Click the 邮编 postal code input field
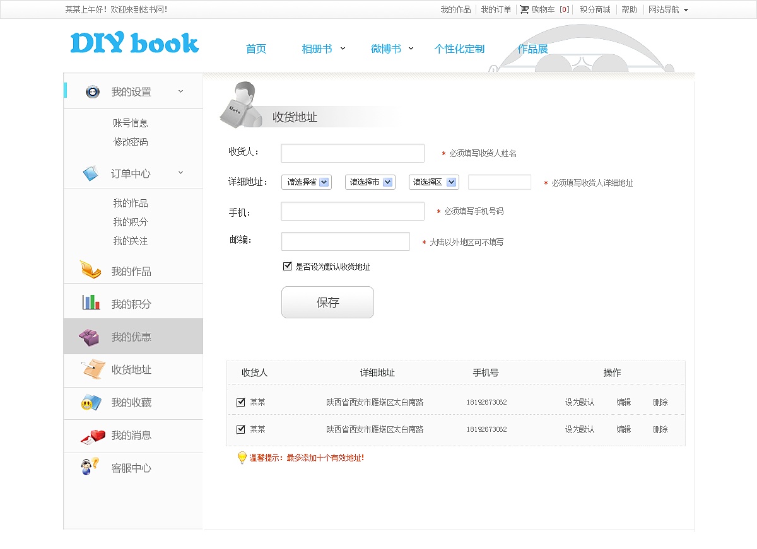757x549 pixels. pos(346,241)
